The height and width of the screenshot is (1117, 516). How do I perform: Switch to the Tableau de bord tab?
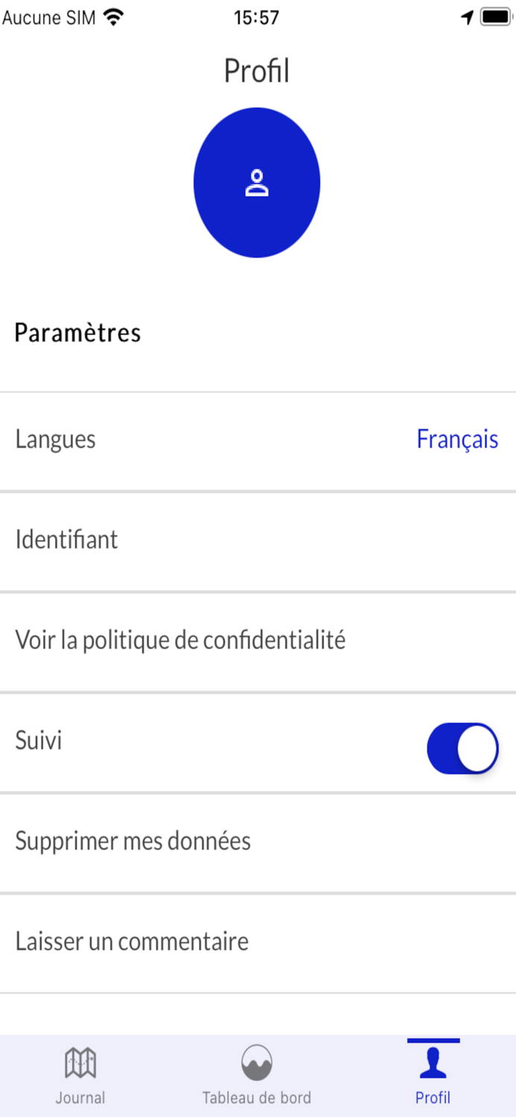257,1072
